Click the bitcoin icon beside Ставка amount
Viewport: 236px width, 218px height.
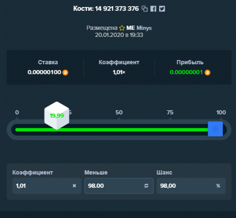(65, 72)
